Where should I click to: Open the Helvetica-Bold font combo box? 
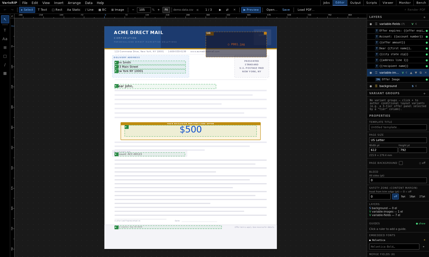pyautogui.click(x=394, y=247)
